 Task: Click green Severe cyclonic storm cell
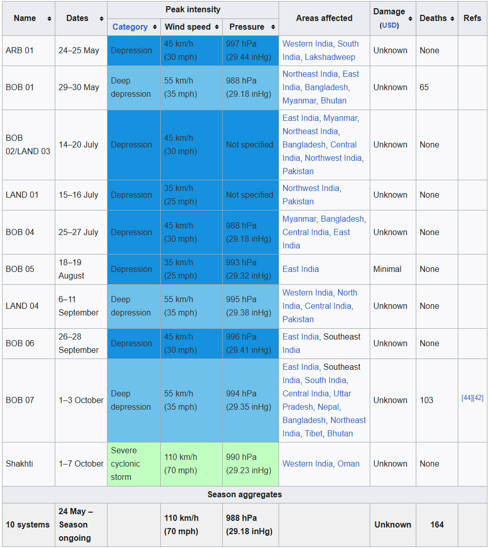pos(133,464)
